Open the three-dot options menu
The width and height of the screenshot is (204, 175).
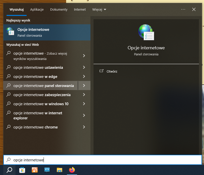pyautogui.click(x=183, y=9)
